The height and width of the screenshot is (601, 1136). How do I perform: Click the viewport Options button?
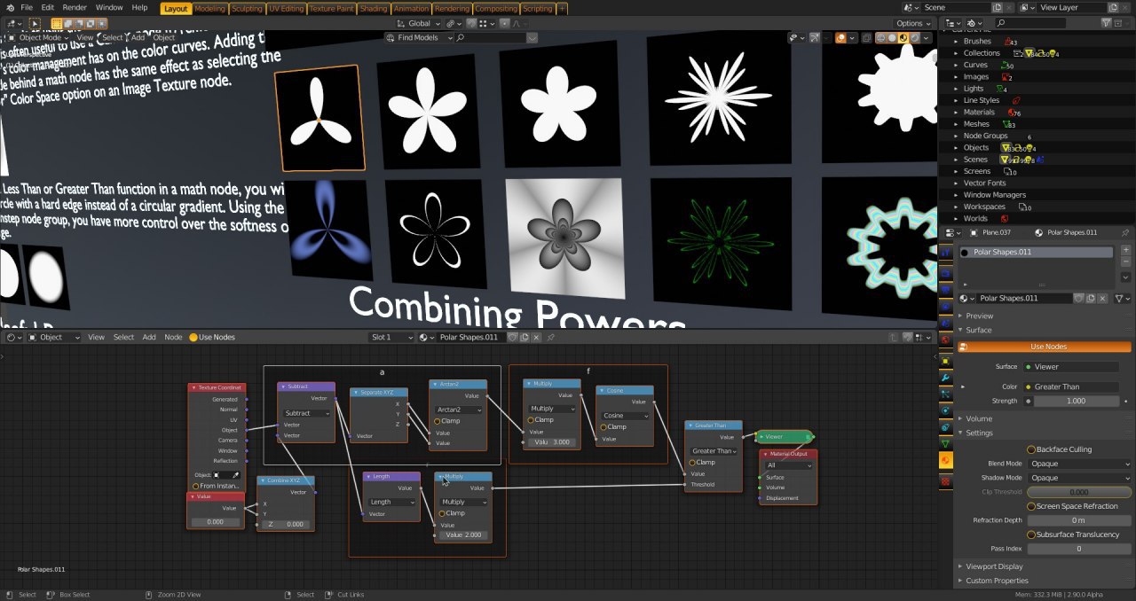click(x=913, y=23)
